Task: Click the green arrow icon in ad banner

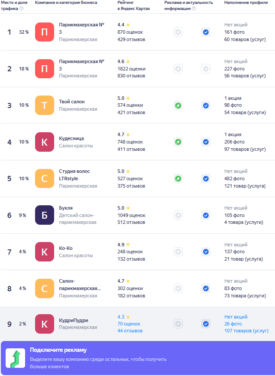Action: tap(15, 358)
